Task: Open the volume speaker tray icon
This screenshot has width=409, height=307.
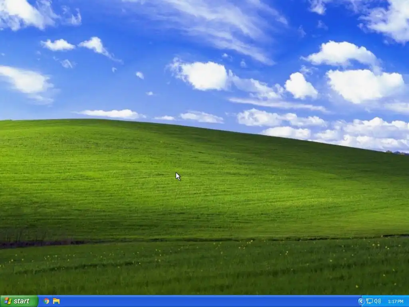Action: click(x=377, y=301)
